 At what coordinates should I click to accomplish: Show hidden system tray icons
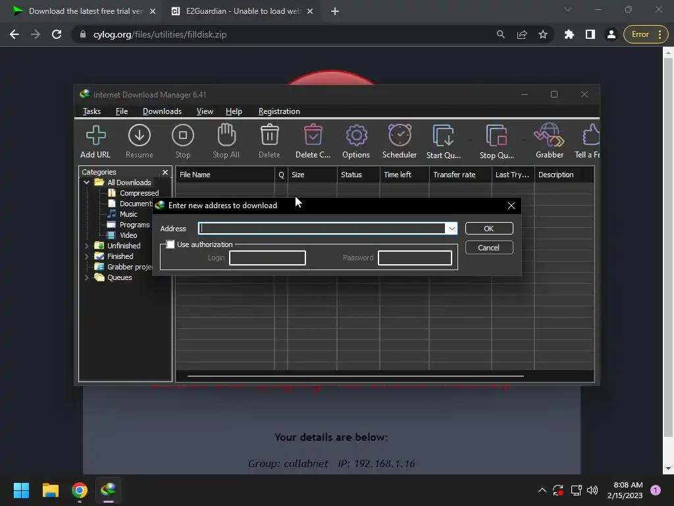pos(542,490)
